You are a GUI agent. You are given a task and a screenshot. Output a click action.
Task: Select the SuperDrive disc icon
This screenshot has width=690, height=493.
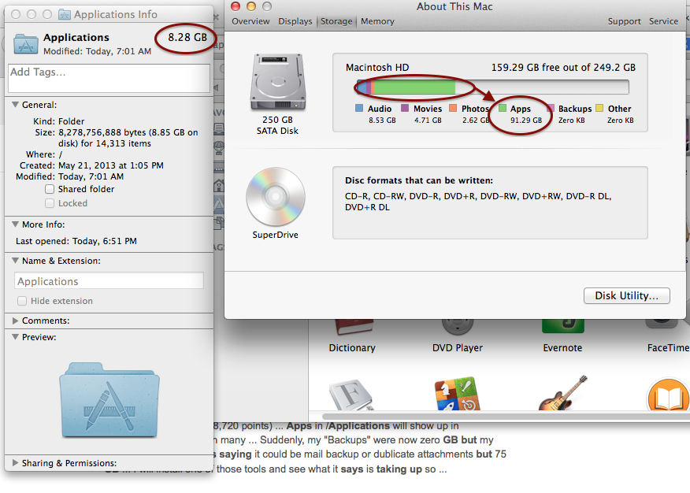click(276, 197)
